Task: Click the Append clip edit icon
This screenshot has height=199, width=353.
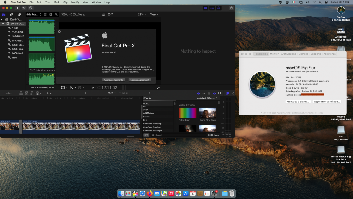Action: (x=32, y=93)
